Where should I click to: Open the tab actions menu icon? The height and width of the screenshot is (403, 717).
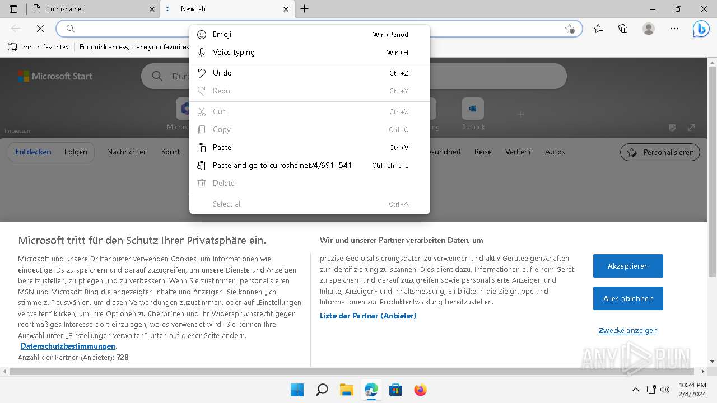pos(13,9)
